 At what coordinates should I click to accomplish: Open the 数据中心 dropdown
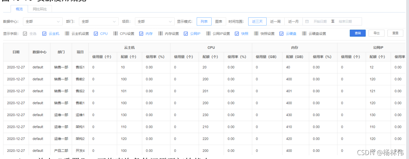[43, 21]
